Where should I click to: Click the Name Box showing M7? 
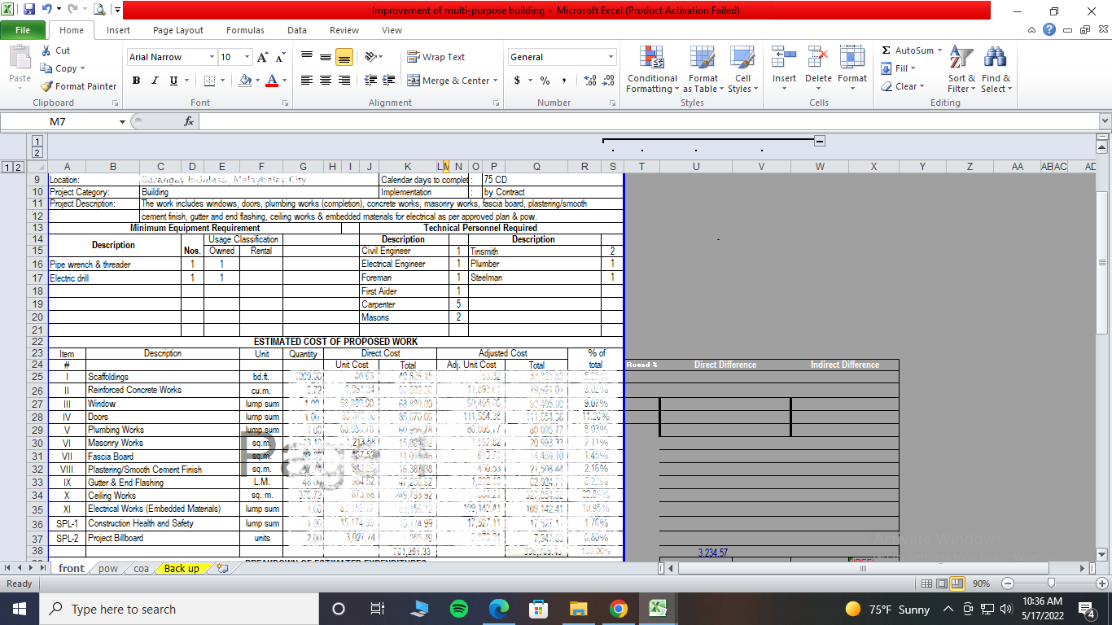point(58,121)
